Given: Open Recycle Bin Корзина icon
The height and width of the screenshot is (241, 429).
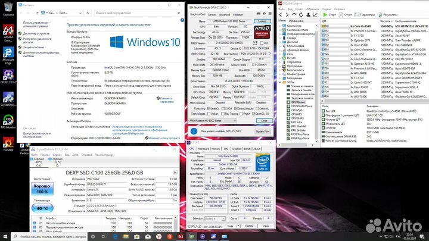Looking at the screenshot, I should [x=8, y=9].
